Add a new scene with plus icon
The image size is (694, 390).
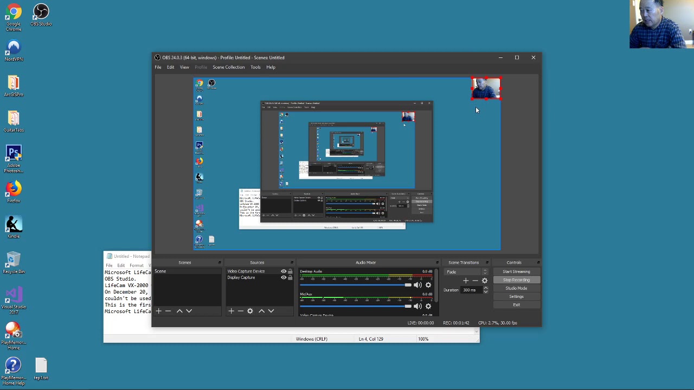(158, 311)
